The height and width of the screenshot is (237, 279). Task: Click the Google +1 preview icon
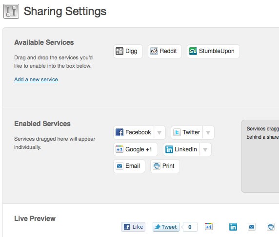coord(209,227)
